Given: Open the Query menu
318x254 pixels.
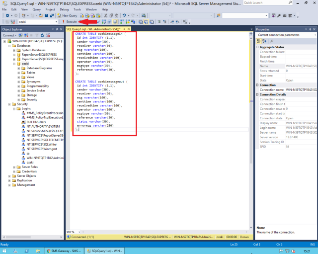Looking at the screenshot, I should tap(36, 9).
